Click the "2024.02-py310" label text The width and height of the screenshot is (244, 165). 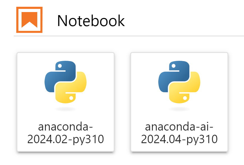(x=66, y=140)
